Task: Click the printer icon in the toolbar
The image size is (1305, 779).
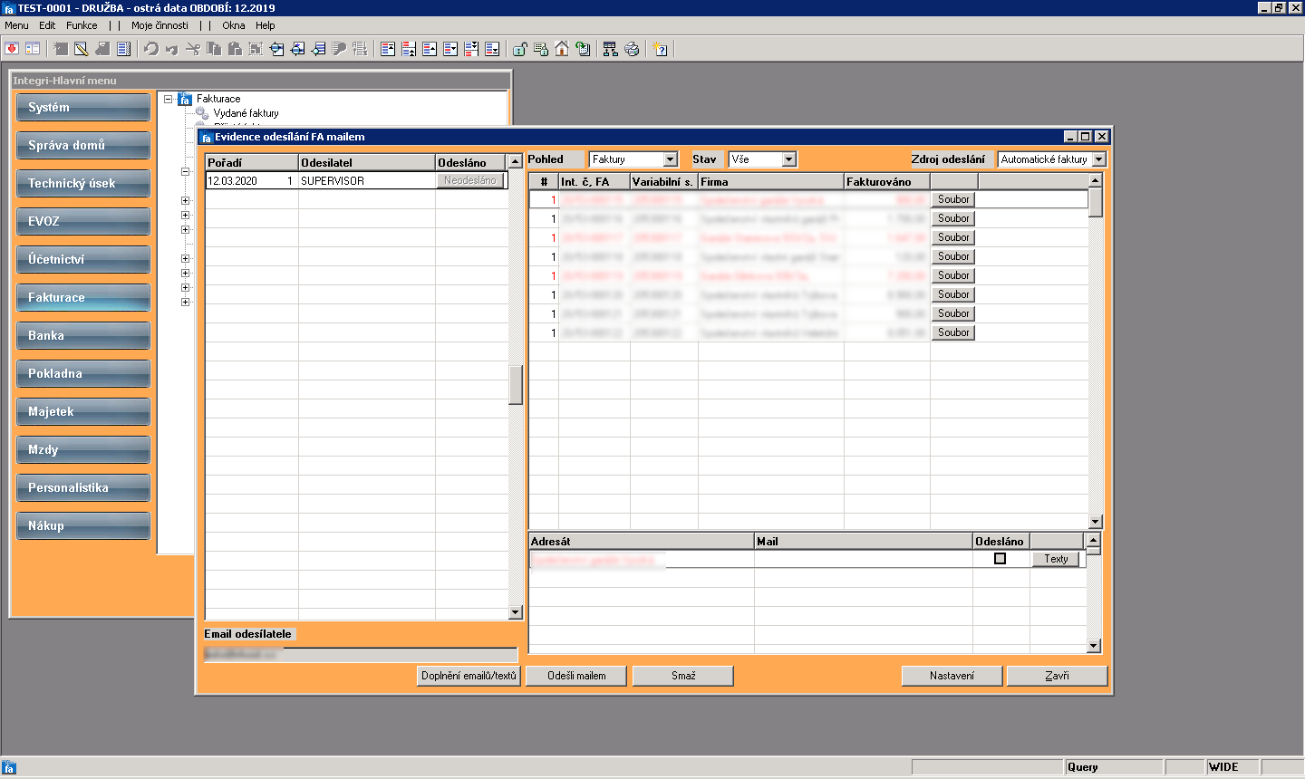Action: click(632, 49)
